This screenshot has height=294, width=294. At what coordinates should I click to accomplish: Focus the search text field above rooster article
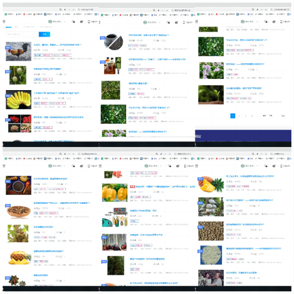(22, 34)
